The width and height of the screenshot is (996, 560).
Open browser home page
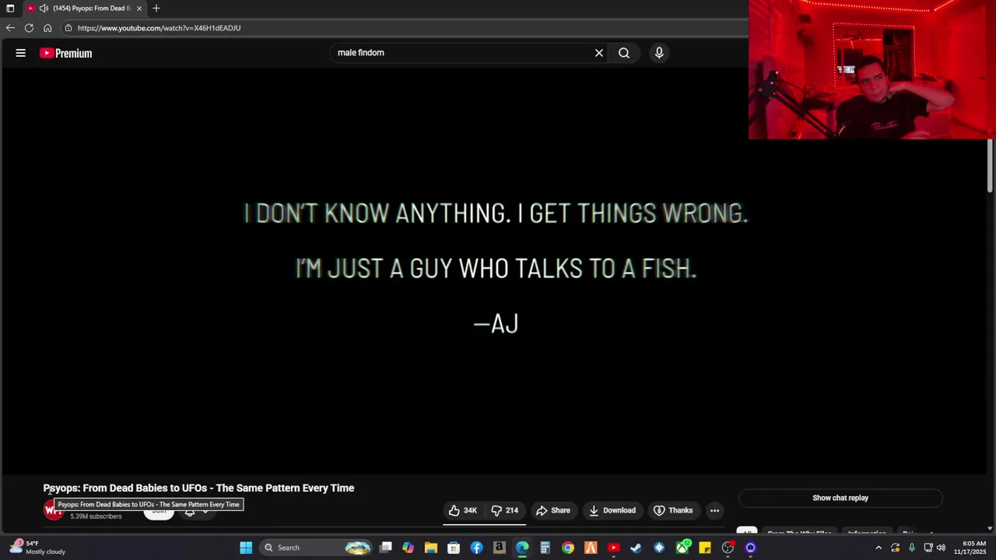(x=47, y=28)
